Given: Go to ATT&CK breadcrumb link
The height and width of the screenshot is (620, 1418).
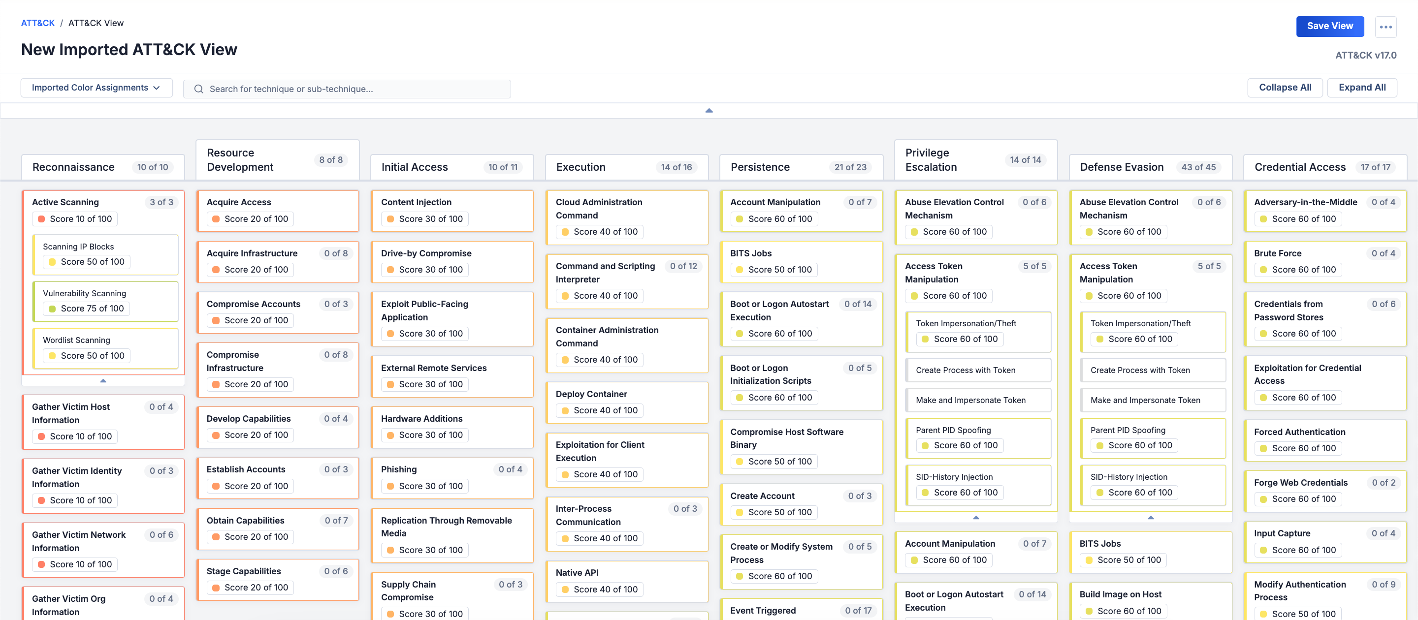Looking at the screenshot, I should (37, 23).
